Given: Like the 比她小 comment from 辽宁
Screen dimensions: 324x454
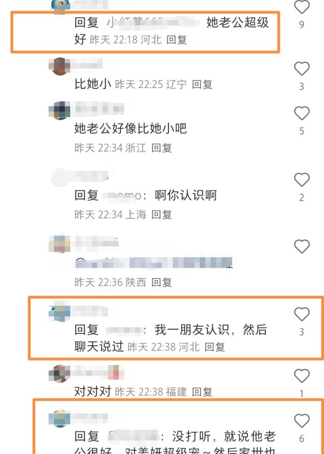Looking at the screenshot, I should pos(302,68).
